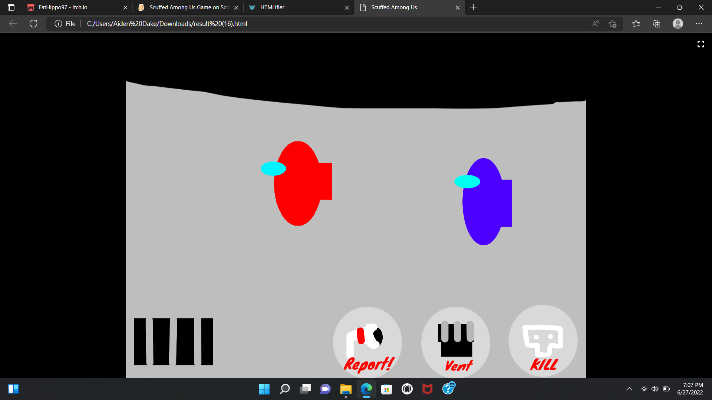This screenshot has height=400, width=712.
Task: Switch to HTMLifier tab
Action: (272, 7)
